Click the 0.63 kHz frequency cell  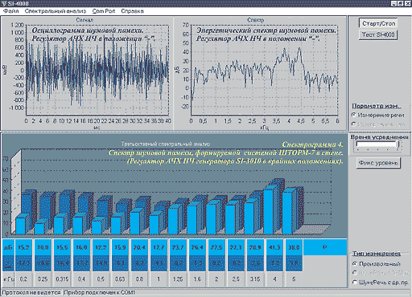(x=120, y=279)
